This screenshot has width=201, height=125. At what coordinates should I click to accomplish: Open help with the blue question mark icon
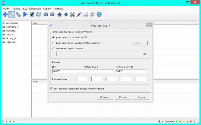click(99, 14)
